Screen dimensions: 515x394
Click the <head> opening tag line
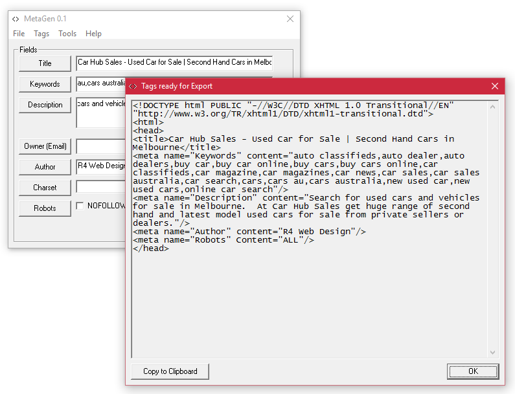click(x=148, y=131)
